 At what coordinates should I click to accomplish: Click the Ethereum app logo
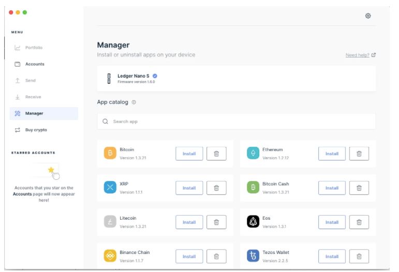253,153
